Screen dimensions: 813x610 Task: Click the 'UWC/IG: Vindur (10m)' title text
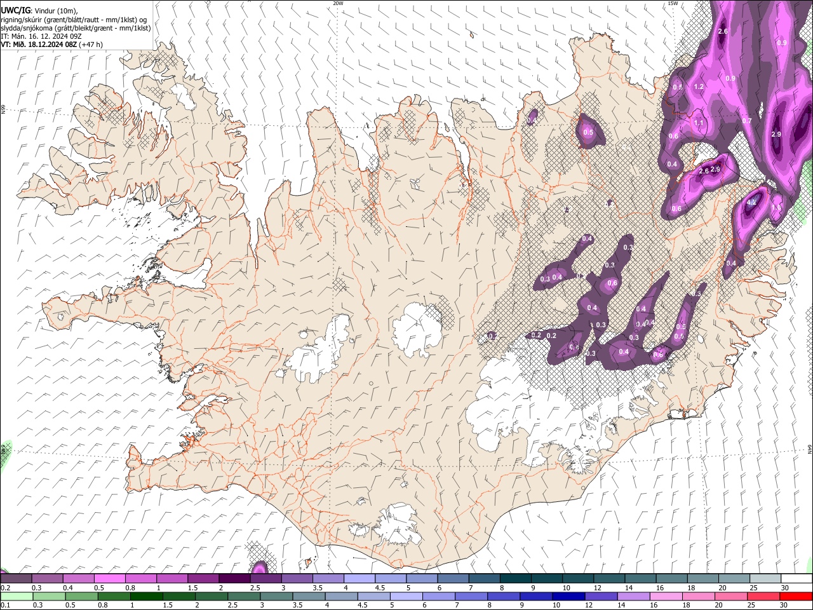click(x=39, y=11)
